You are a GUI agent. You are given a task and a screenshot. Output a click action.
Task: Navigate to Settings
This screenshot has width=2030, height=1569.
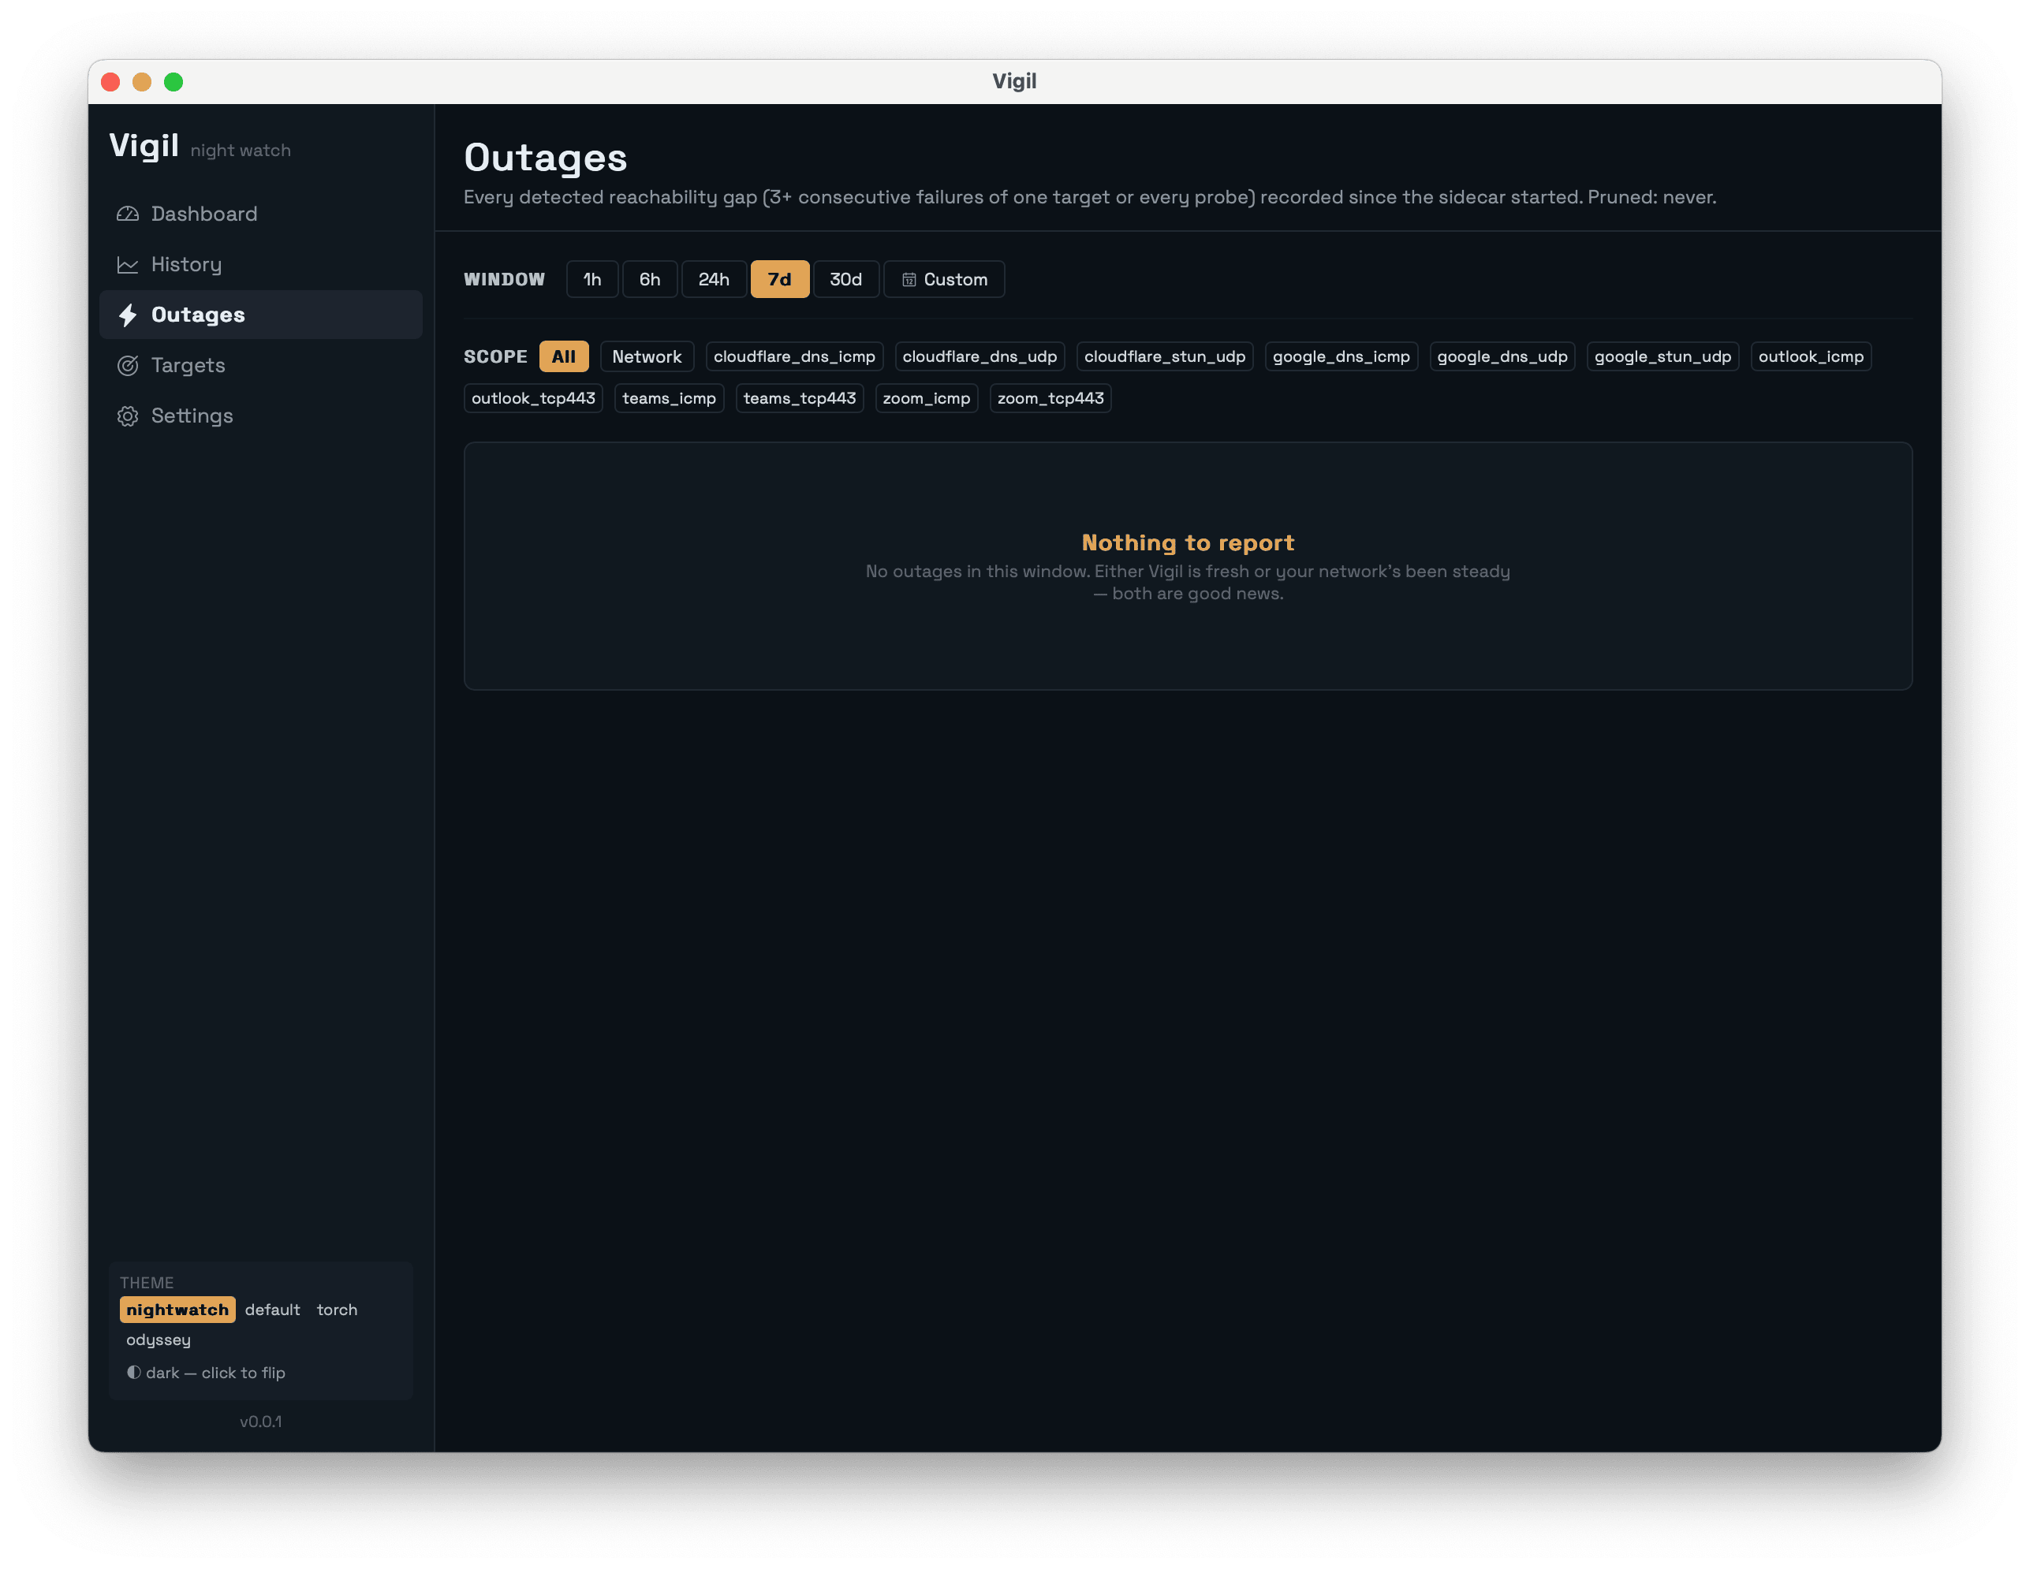click(260, 416)
